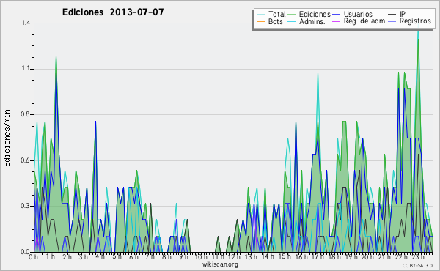
Task: Select the 'Ediciones' legend entry
Action: (x=315, y=14)
